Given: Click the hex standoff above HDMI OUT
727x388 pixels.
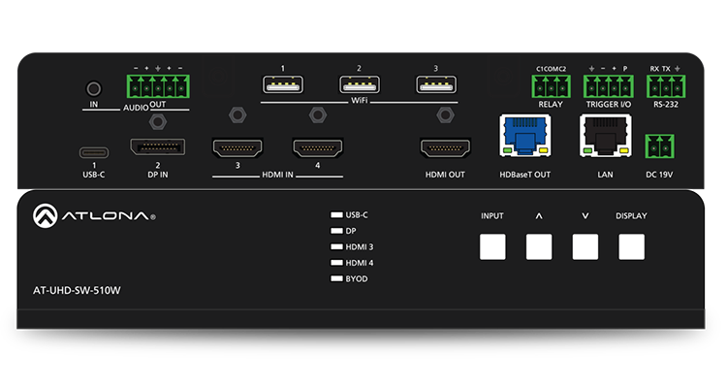Looking at the screenshot, I should coord(445,114).
